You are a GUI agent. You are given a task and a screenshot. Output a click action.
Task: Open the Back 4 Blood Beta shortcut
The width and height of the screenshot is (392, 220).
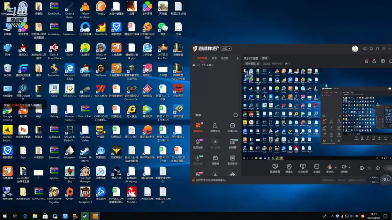point(54,51)
